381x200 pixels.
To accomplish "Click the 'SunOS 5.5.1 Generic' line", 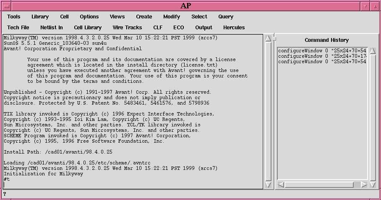I will [55, 43].
